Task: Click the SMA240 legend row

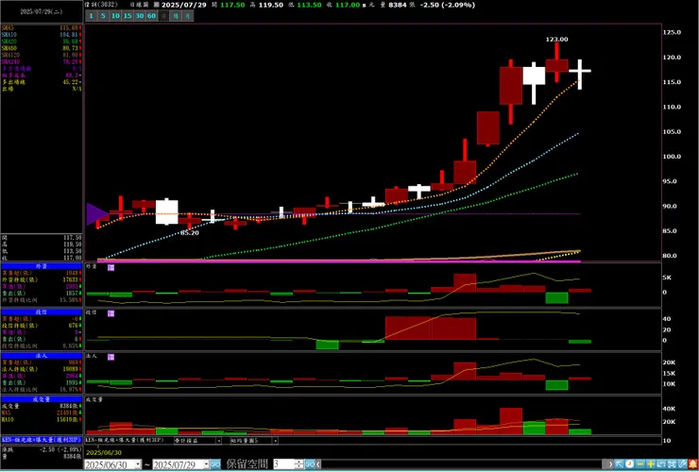Action: pyautogui.click(x=42, y=61)
